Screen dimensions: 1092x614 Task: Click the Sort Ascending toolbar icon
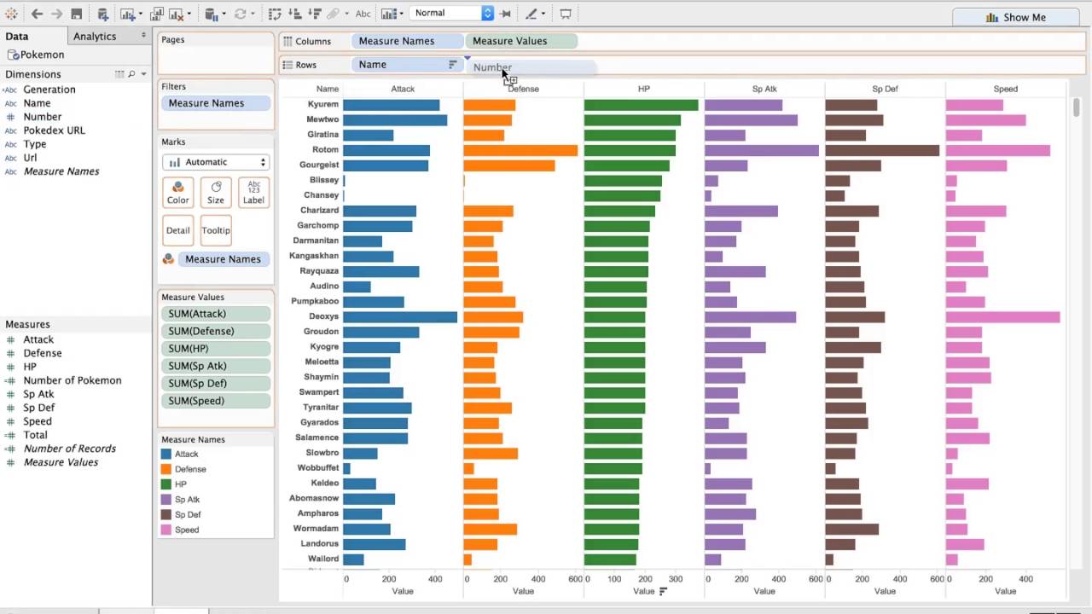pyautogui.click(x=294, y=14)
